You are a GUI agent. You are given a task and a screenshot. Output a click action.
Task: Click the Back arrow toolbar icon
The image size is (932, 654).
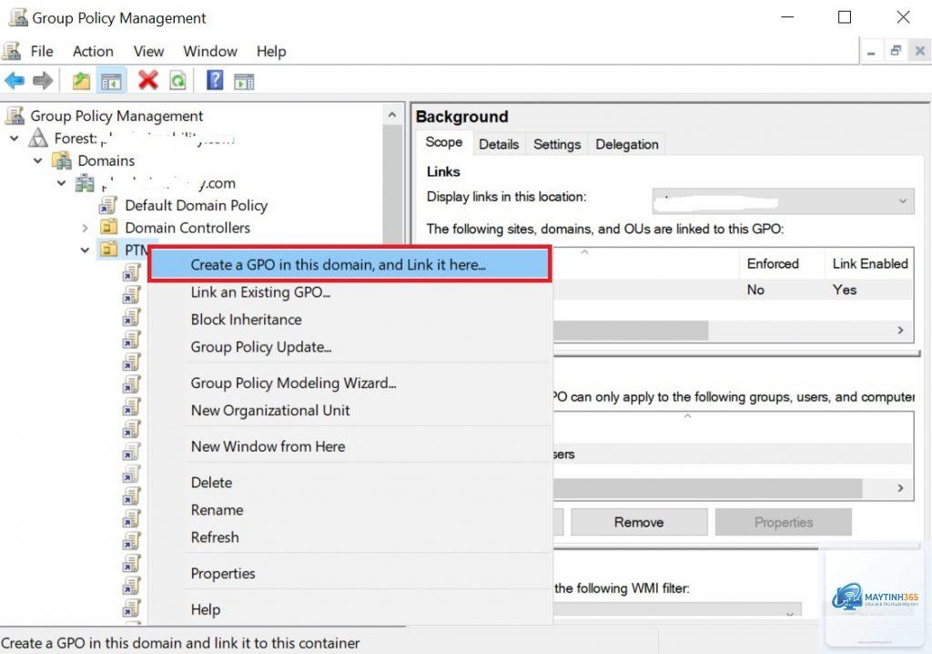(x=15, y=80)
